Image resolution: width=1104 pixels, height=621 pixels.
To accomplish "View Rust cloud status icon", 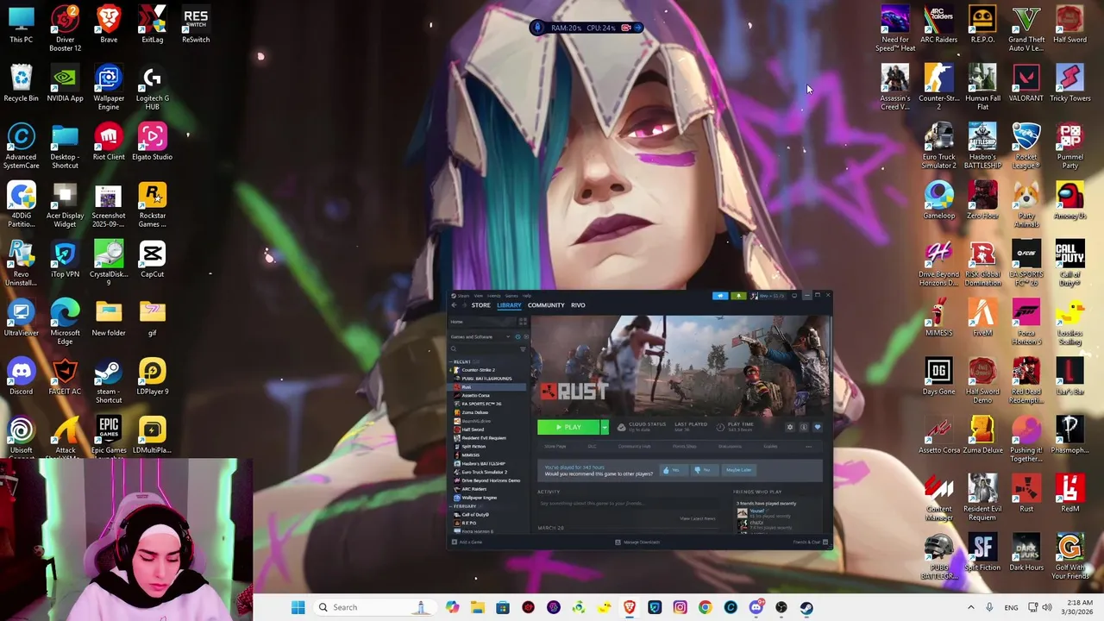I will [x=621, y=427].
